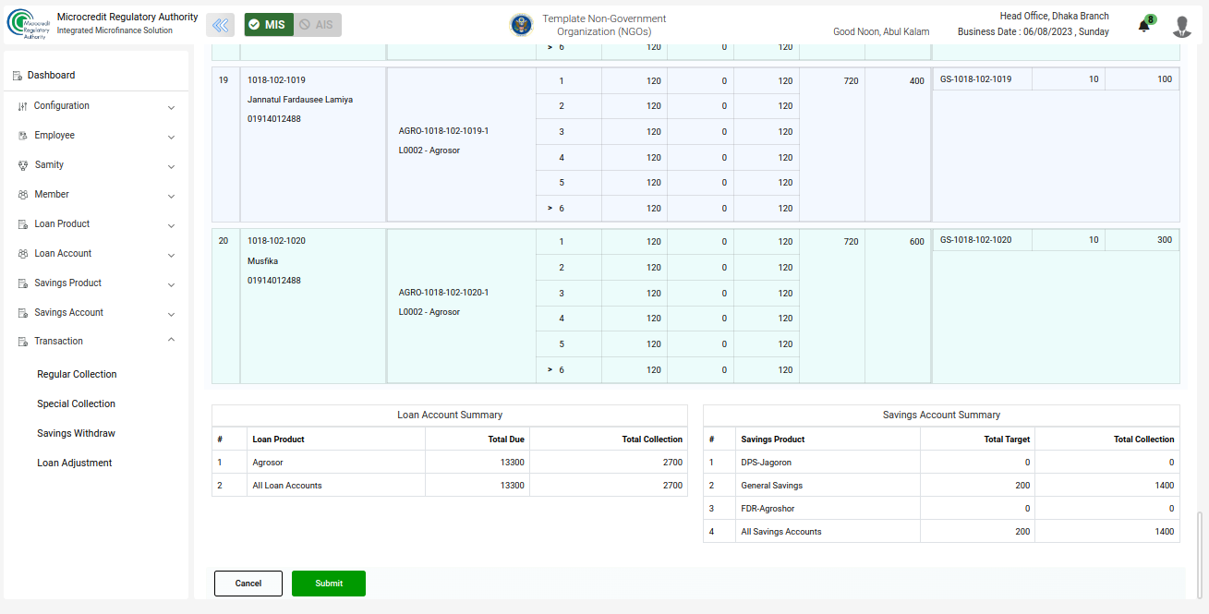Open Special Collection page
The image size is (1209, 614).
[76, 404]
